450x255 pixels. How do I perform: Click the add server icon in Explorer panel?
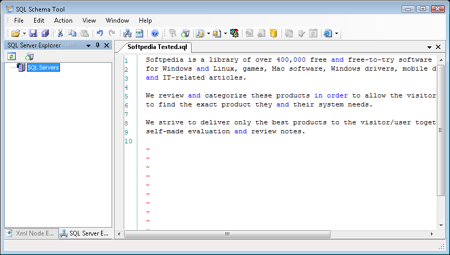[29, 56]
